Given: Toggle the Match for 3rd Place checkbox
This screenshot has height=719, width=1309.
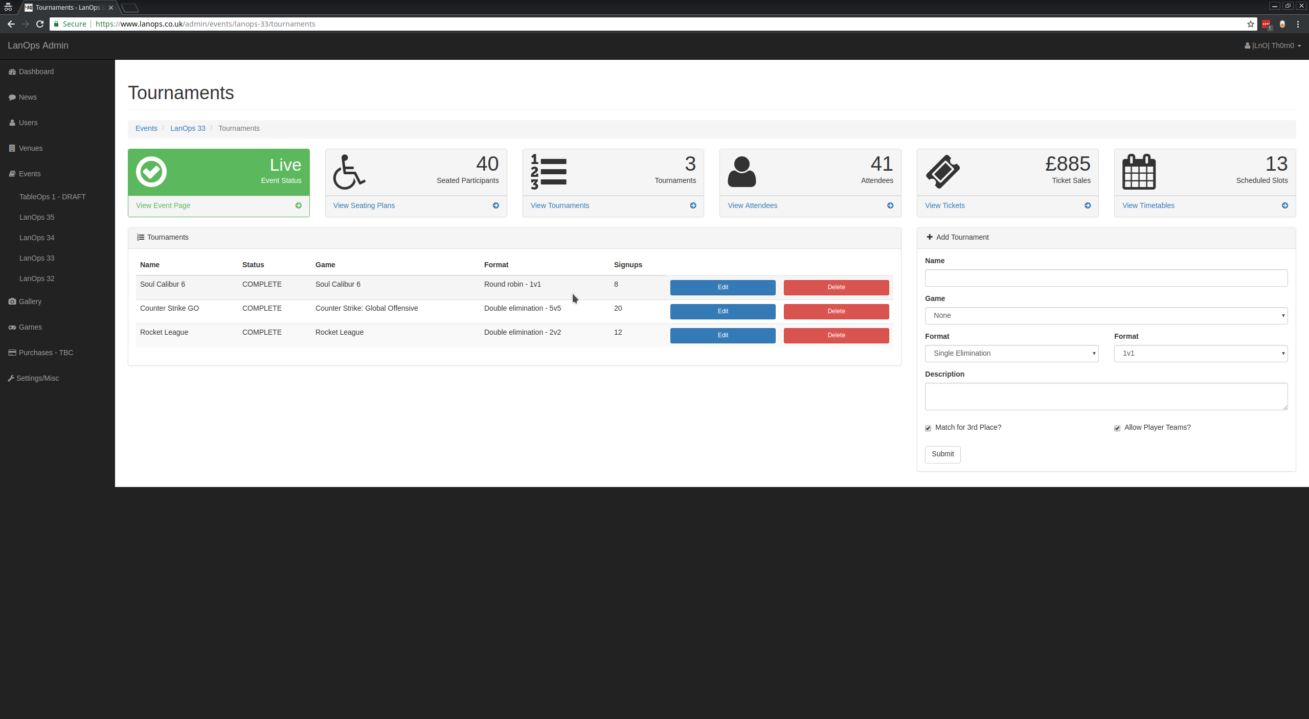Looking at the screenshot, I should [x=928, y=428].
